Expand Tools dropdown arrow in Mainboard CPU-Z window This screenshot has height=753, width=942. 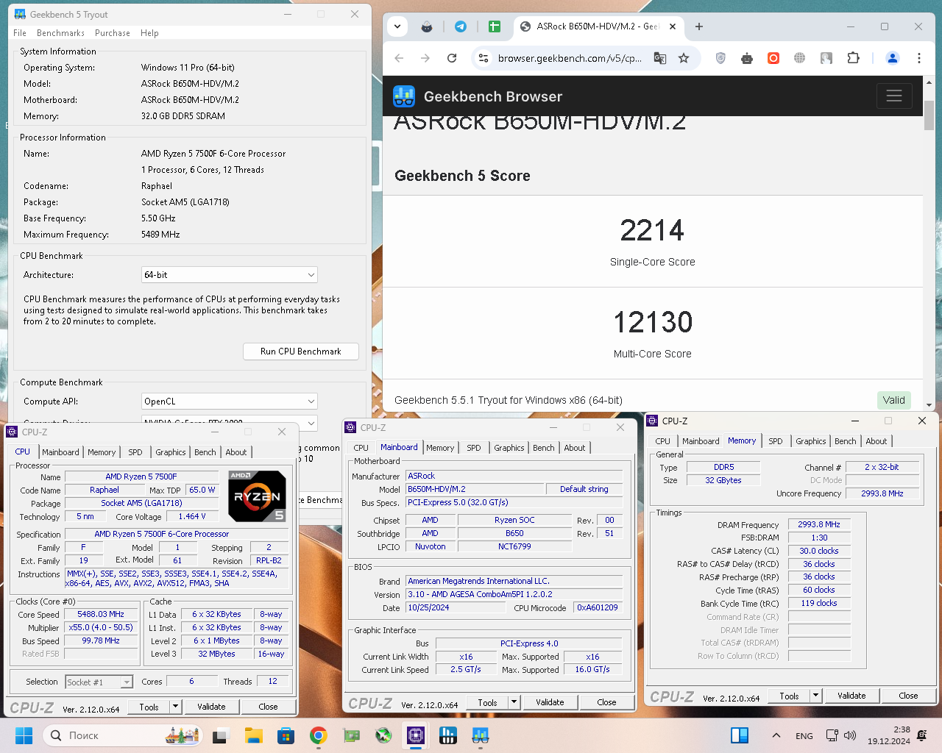[x=514, y=702]
